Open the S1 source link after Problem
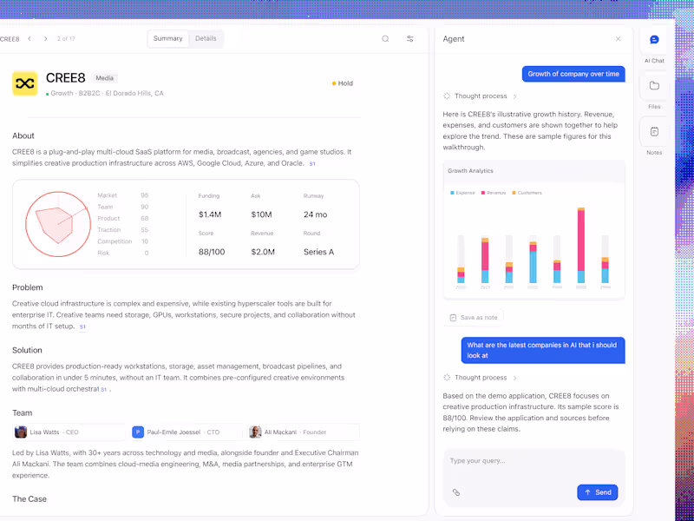The height and width of the screenshot is (521, 694). [x=82, y=327]
